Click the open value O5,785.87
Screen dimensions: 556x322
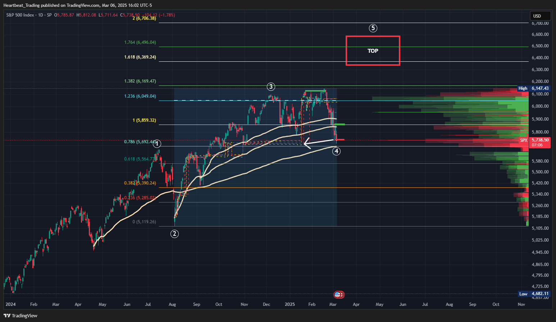pyautogui.click(x=64, y=15)
